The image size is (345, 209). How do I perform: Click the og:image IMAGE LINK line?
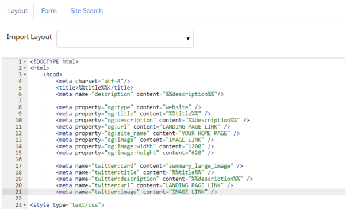click(x=135, y=140)
